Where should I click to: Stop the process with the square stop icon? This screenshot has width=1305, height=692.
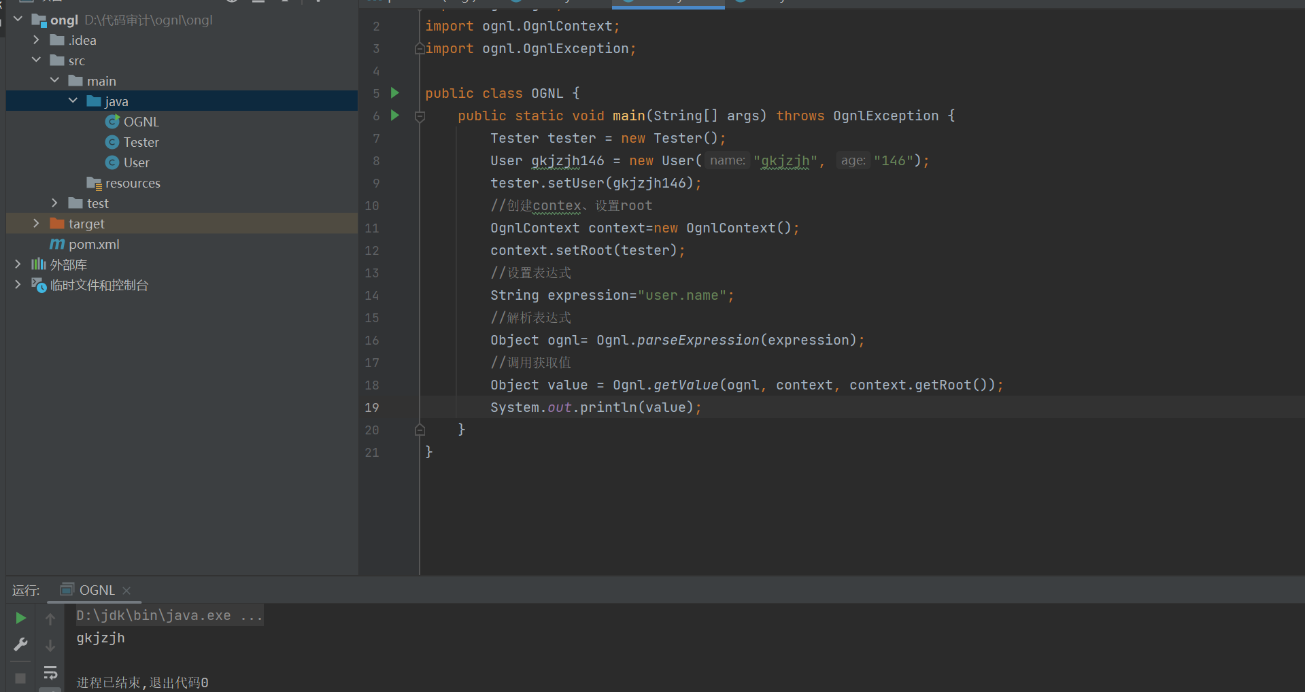click(20, 678)
